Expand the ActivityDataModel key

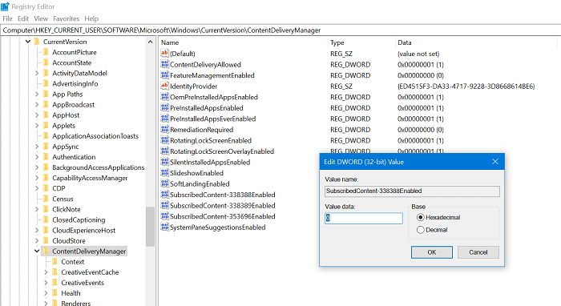(x=37, y=73)
